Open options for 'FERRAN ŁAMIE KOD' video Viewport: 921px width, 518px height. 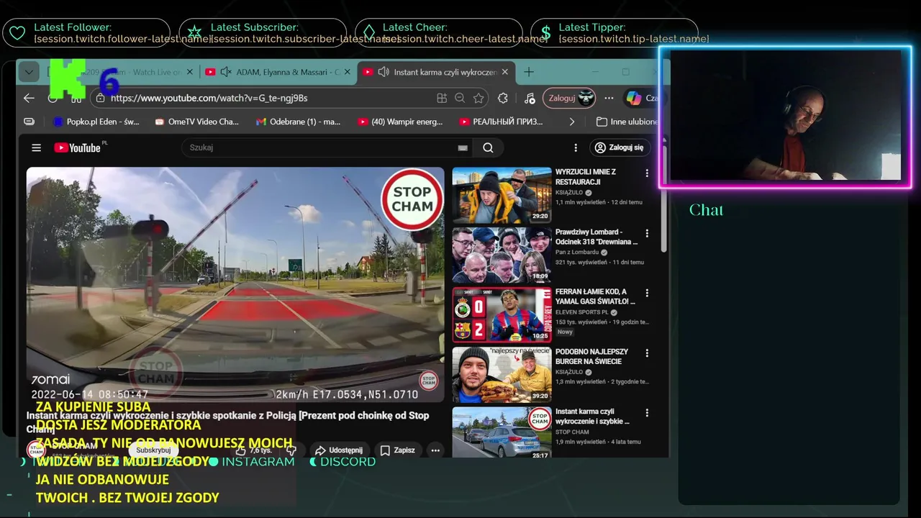[x=647, y=293]
